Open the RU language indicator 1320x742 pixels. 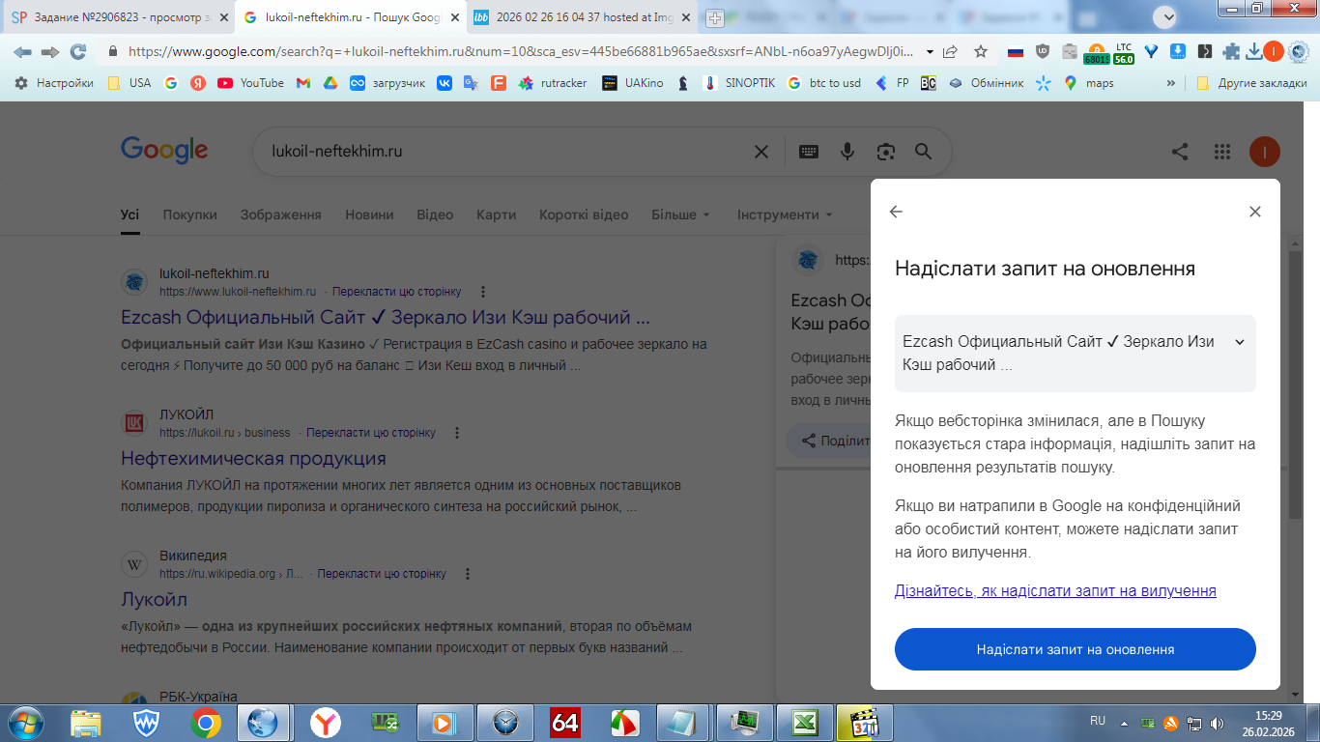point(1098,721)
